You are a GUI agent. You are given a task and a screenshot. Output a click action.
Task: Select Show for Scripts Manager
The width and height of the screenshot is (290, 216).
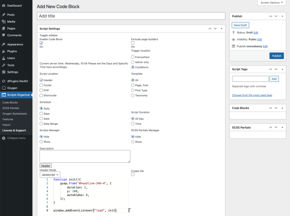[41, 142]
